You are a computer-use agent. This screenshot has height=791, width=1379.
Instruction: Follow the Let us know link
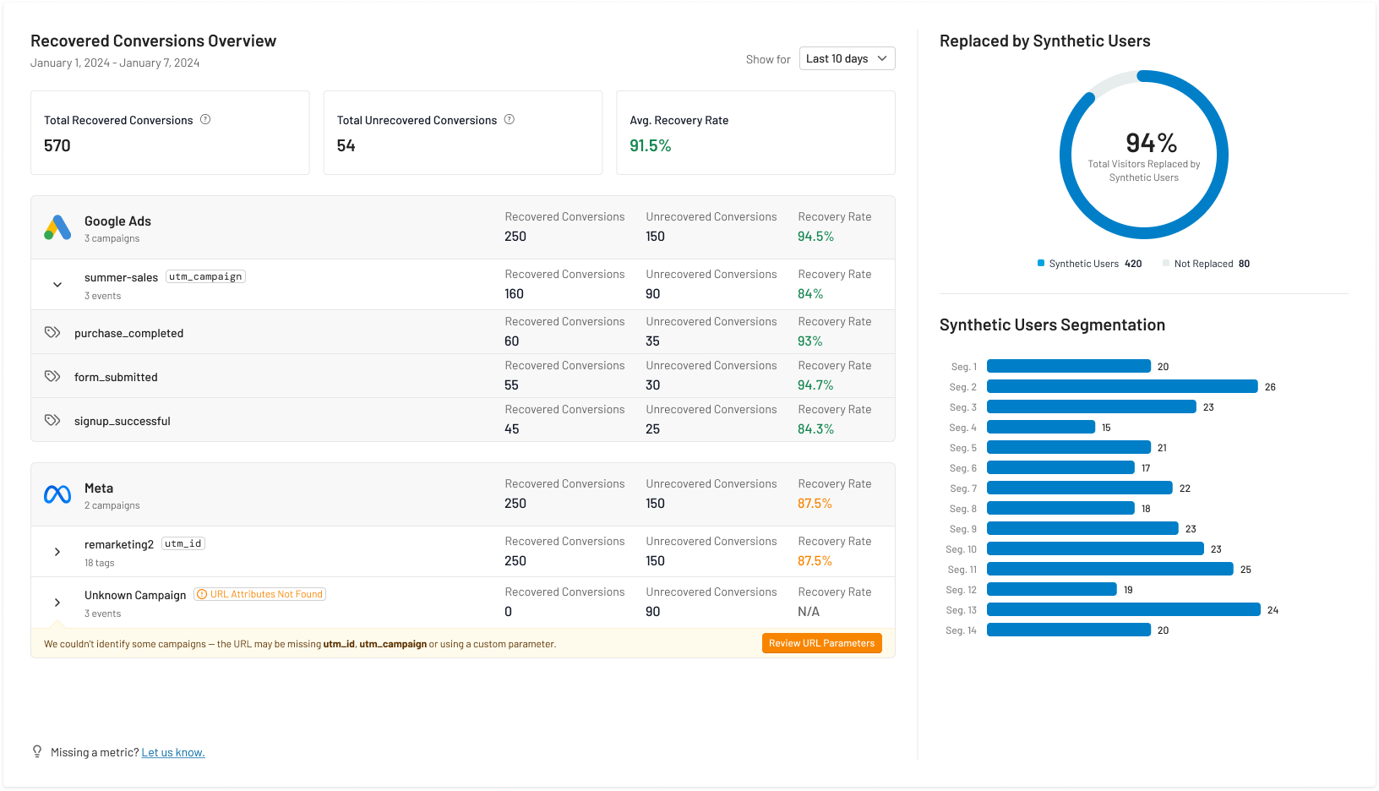point(173,752)
